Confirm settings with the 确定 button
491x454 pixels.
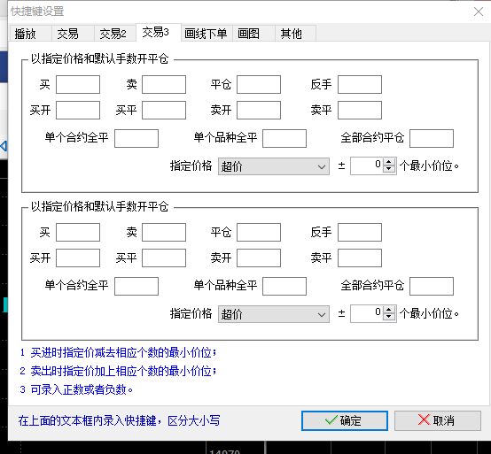tap(345, 420)
